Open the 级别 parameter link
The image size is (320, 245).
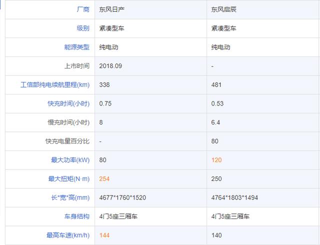click(83, 28)
